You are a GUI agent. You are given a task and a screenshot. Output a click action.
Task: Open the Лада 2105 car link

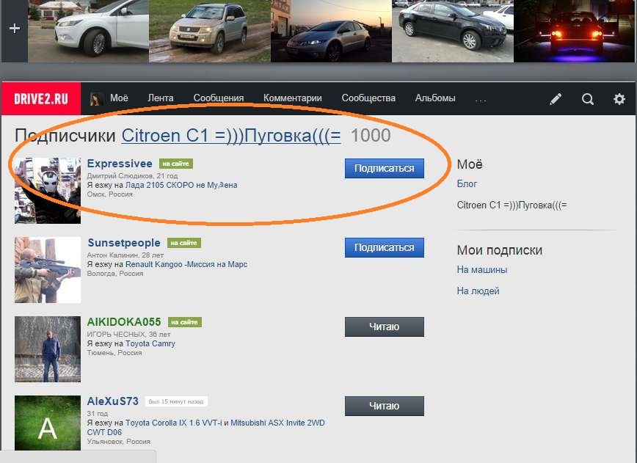(x=181, y=185)
